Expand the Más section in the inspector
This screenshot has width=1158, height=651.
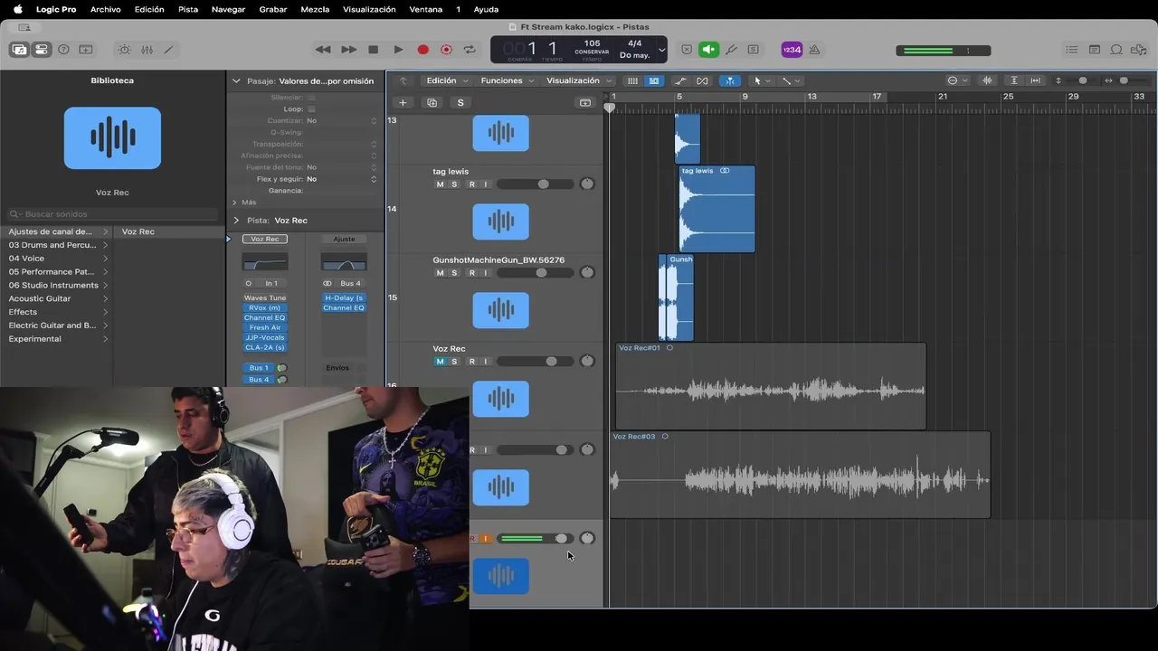234,203
